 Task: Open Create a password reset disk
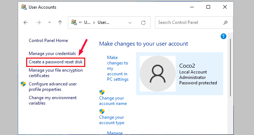tap(56, 62)
